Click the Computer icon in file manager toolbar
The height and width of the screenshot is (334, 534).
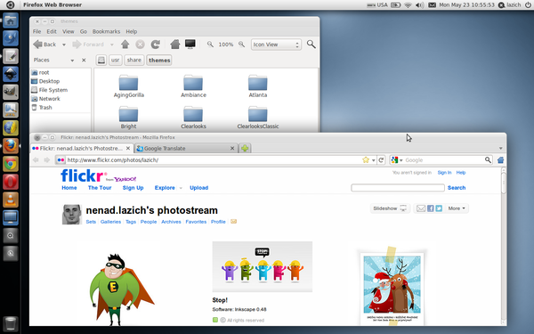(x=190, y=45)
